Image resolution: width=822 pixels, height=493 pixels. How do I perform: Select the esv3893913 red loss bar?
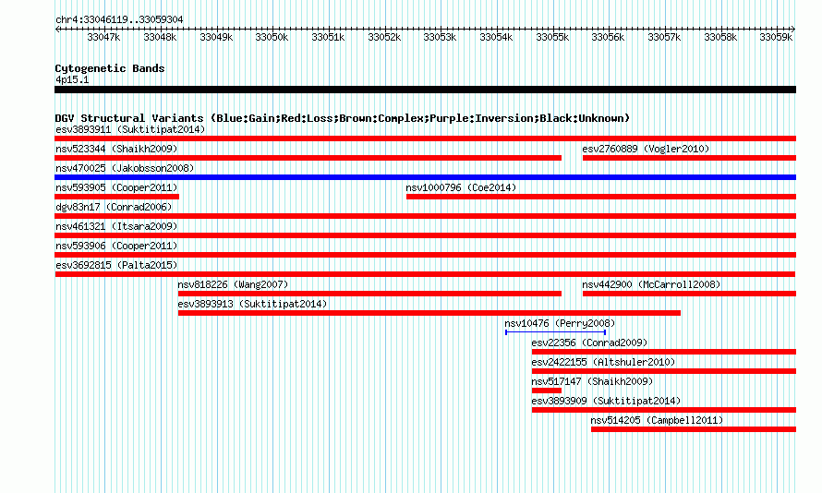pyautogui.click(x=429, y=313)
